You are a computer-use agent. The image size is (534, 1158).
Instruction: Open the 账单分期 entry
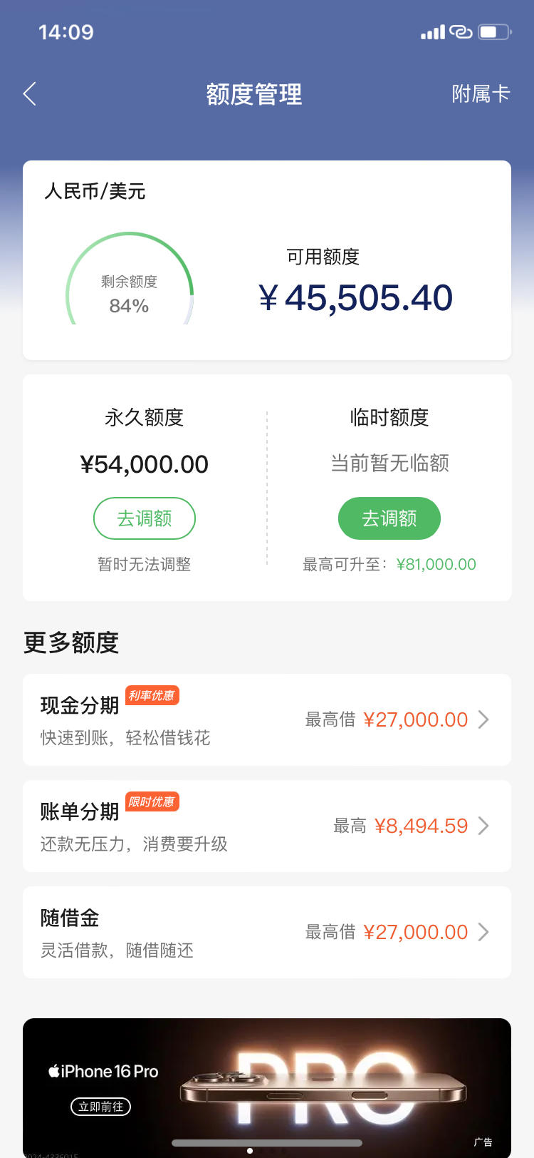pyautogui.click(x=267, y=826)
